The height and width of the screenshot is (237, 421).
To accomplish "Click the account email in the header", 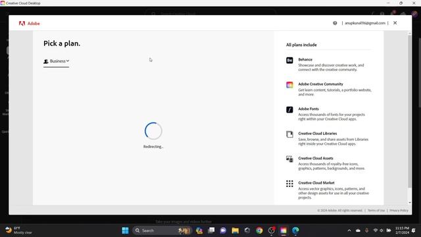I will point(365,23).
